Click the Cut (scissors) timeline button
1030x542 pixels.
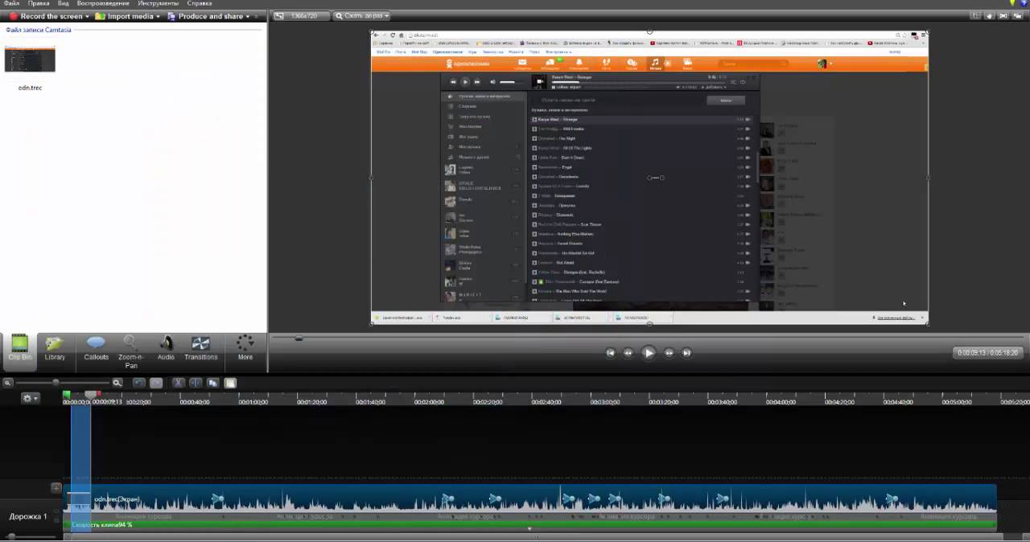179,384
